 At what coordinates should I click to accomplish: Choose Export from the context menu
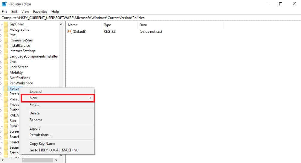click(58, 128)
